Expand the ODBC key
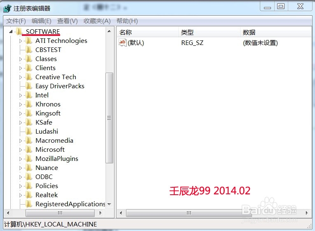The image size is (315, 231). click(x=21, y=177)
